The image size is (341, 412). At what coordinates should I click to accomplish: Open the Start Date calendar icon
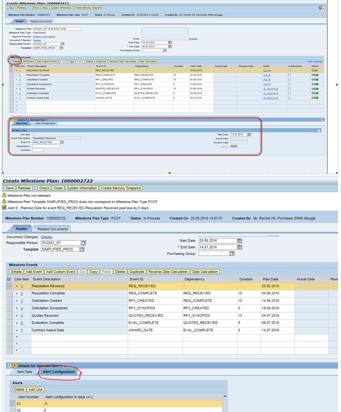170,42
